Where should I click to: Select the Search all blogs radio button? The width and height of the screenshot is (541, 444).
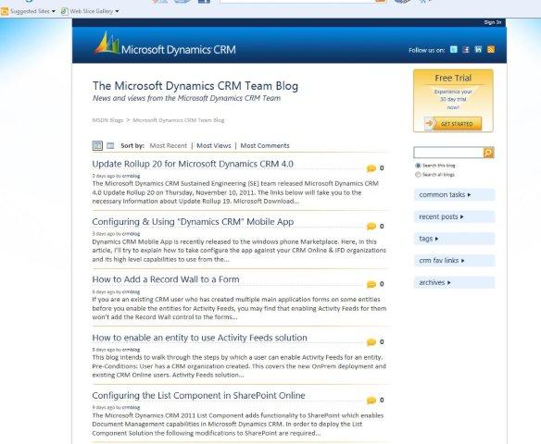coord(418,175)
